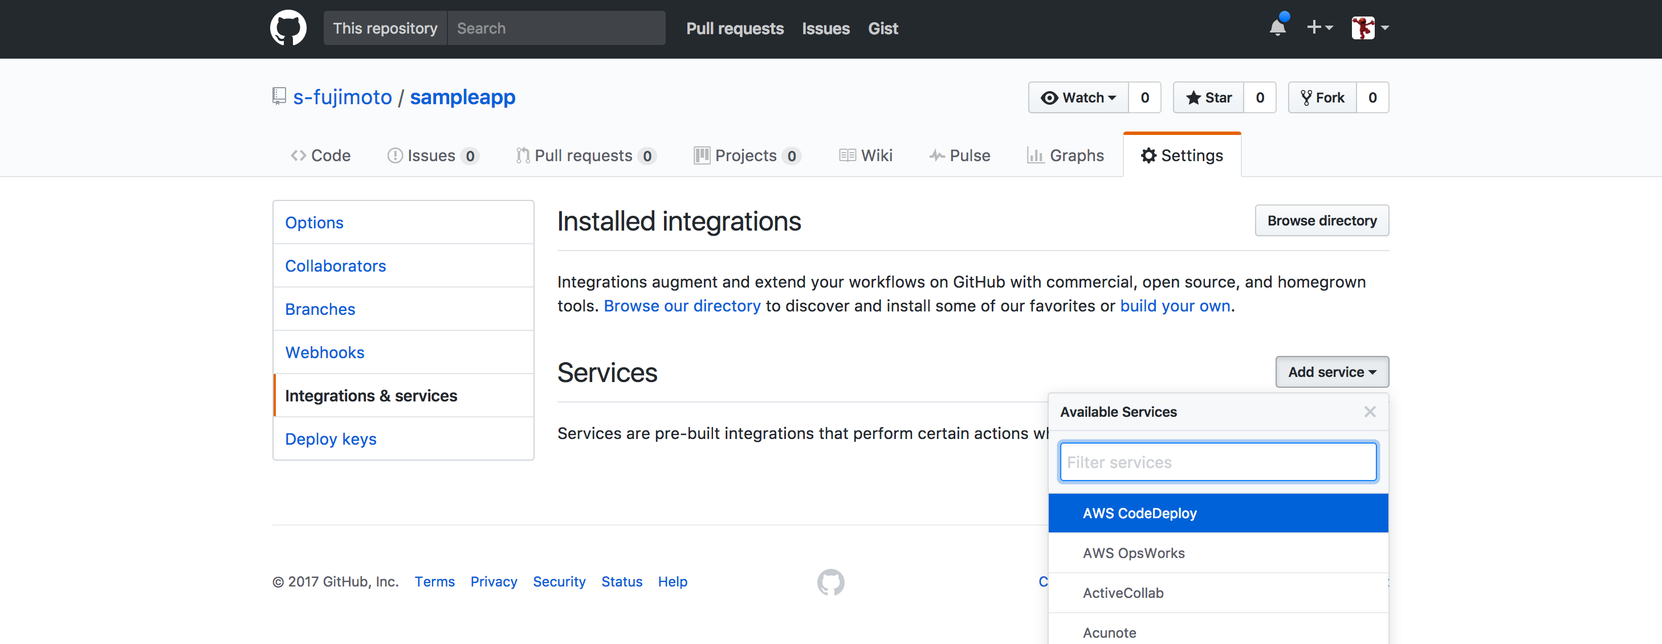Open the build your own link
Image resolution: width=1662 pixels, height=644 pixels.
click(x=1175, y=306)
